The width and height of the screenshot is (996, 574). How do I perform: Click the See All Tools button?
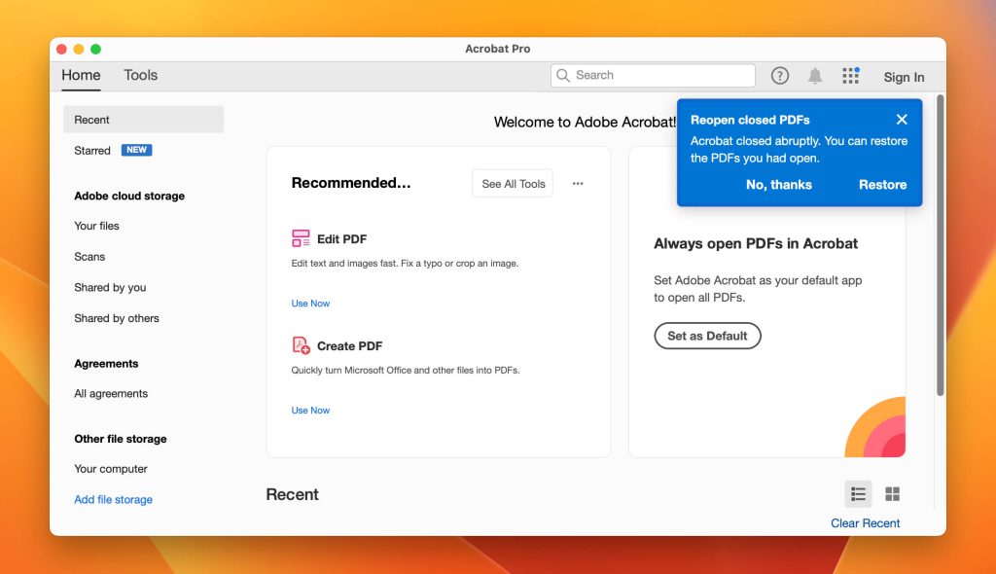pos(513,184)
